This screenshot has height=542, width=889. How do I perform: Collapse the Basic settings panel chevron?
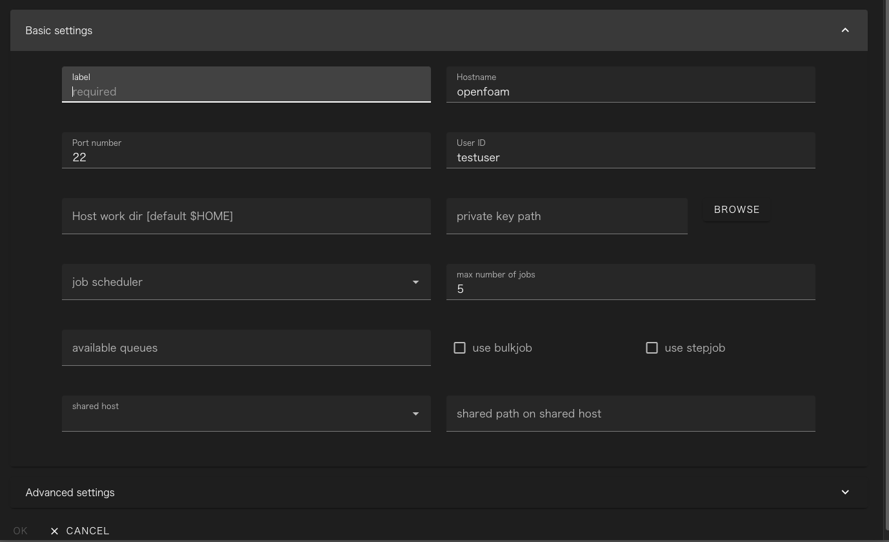pyautogui.click(x=845, y=30)
